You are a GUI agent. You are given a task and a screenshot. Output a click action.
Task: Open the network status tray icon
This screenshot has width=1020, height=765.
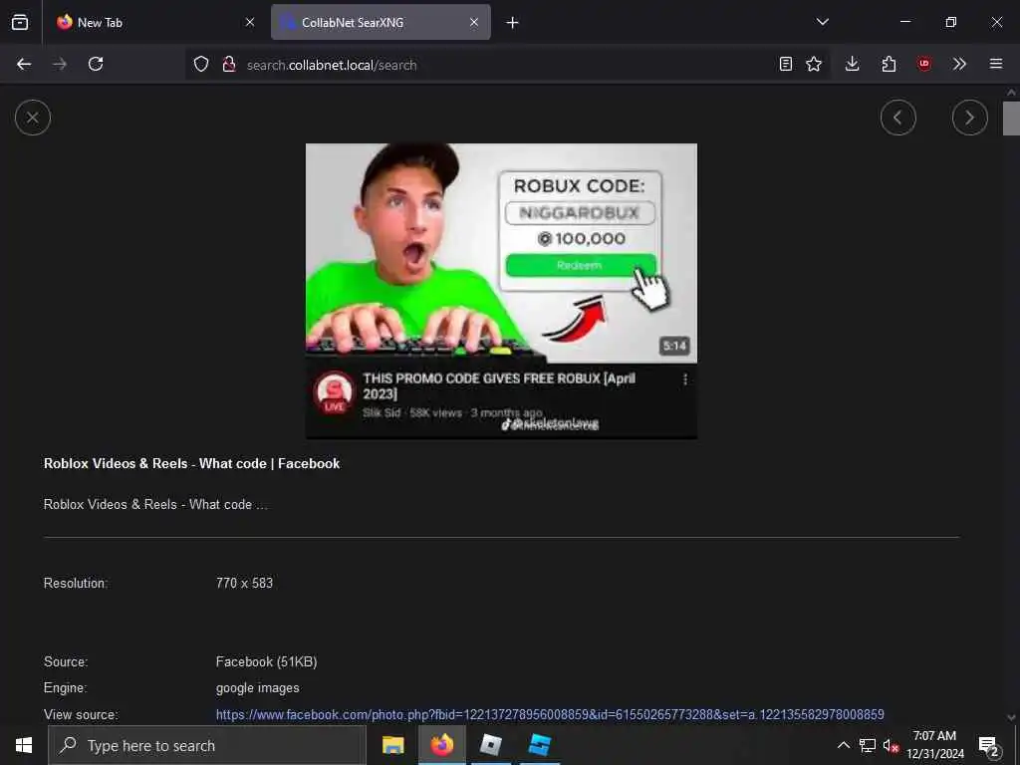[x=868, y=745]
